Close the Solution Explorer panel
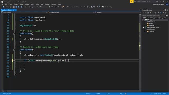This screenshot has width=169, height=95. (167, 10)
